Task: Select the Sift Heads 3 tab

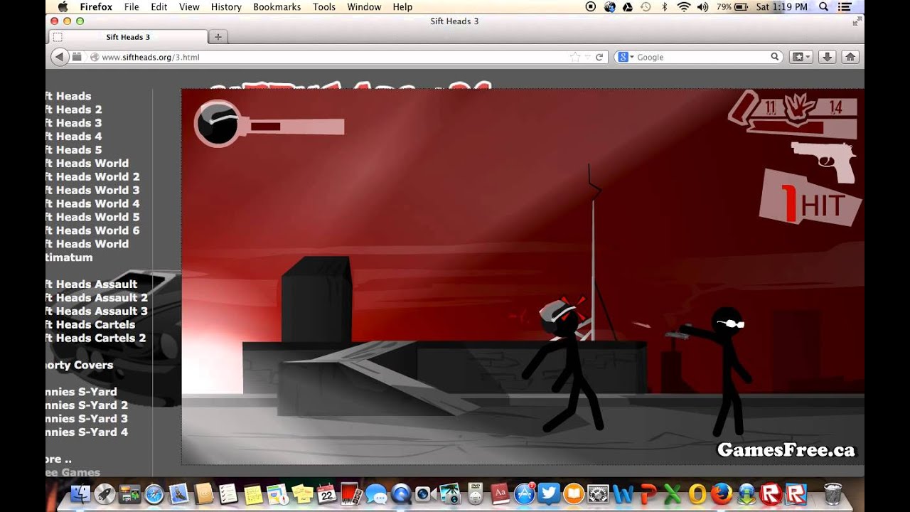Action: [128, 37]
